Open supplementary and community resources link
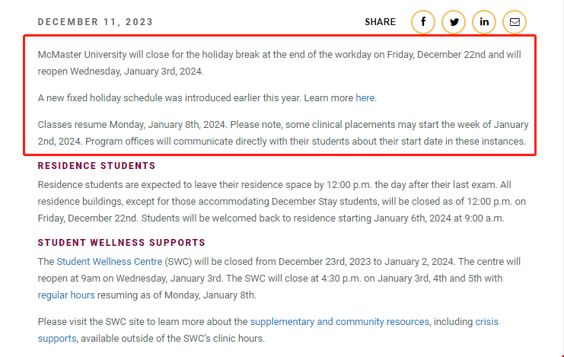The width and height of the screenshot is (564, 357). coord(339,322)
